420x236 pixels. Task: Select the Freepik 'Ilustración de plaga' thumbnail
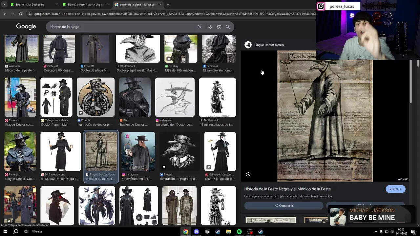(x=179, y=151)
